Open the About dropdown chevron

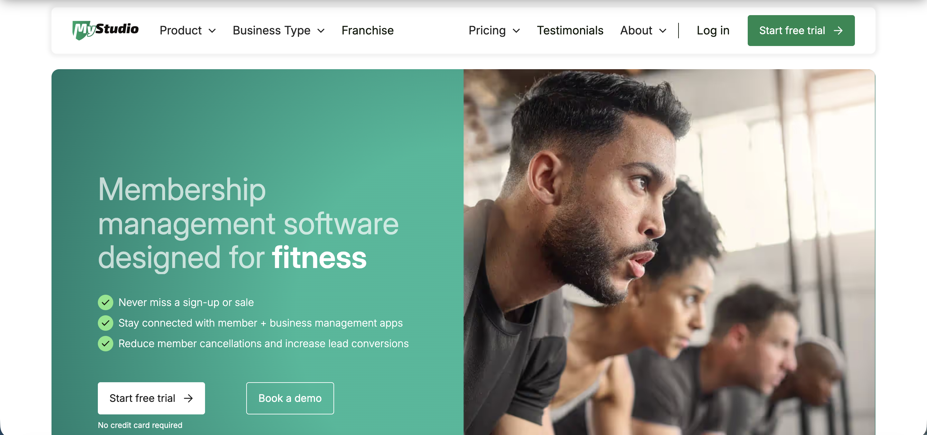[x=662, y=31]
